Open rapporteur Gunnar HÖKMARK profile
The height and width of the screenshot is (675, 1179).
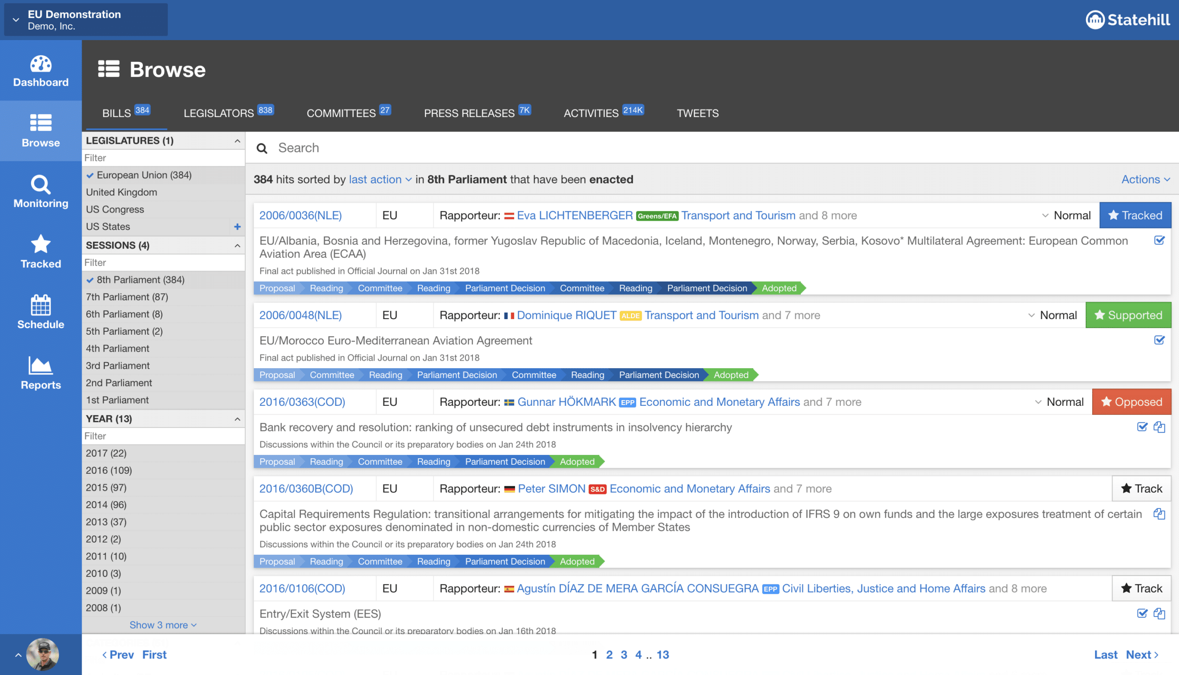[x=567, y=402]
